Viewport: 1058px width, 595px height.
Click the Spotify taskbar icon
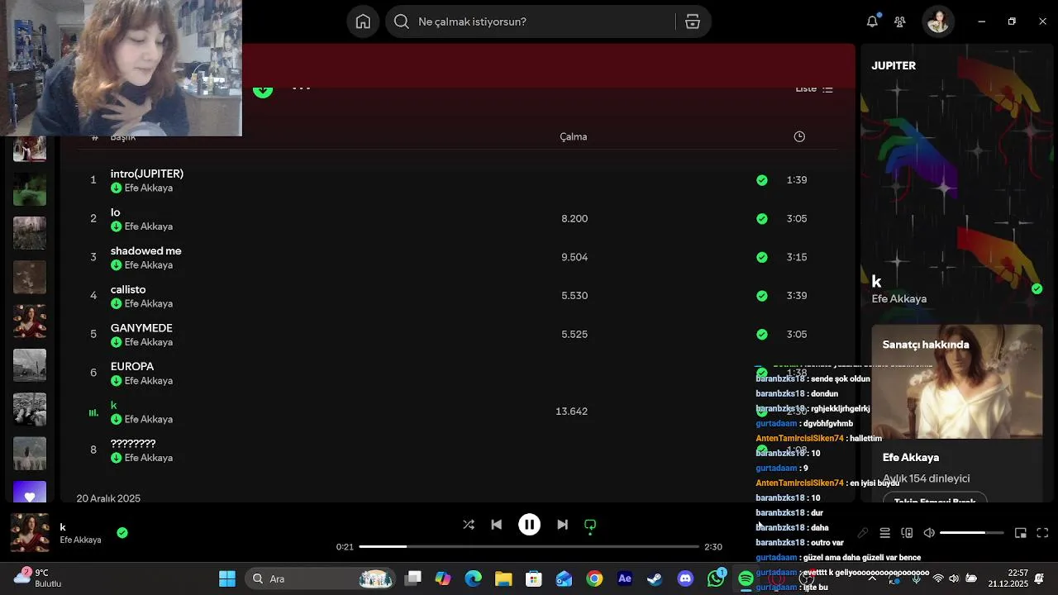[746, 578]
